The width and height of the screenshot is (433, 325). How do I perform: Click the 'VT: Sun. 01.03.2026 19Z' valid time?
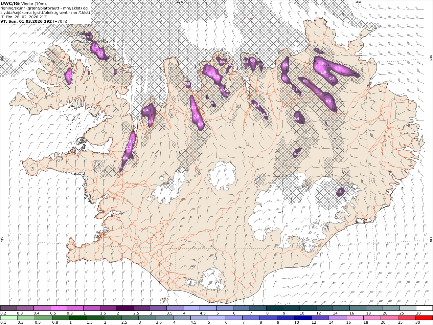26,21
